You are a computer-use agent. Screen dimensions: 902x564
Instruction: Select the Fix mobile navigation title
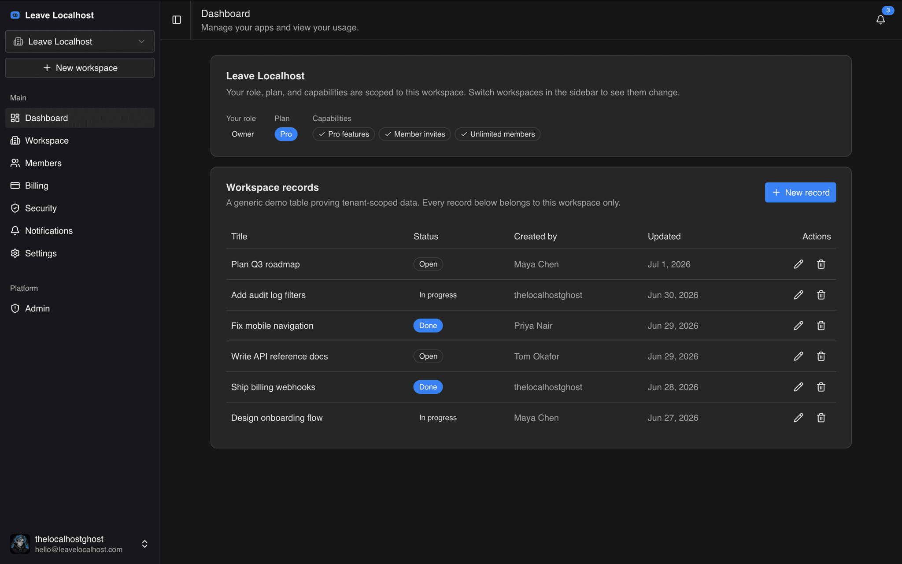(x=272, y=326)
